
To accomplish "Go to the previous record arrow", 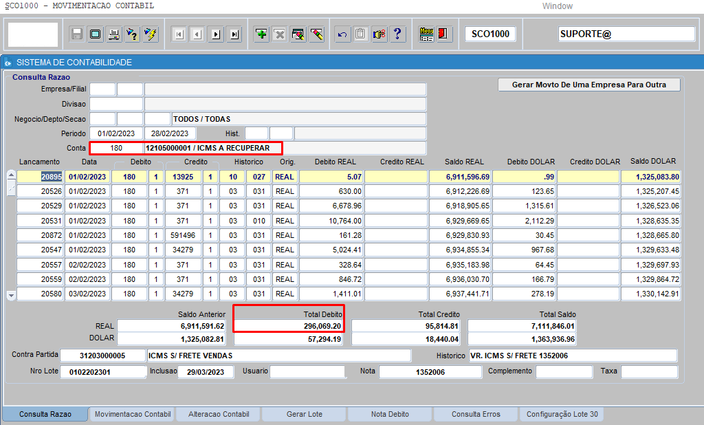I will coord(197,34).
